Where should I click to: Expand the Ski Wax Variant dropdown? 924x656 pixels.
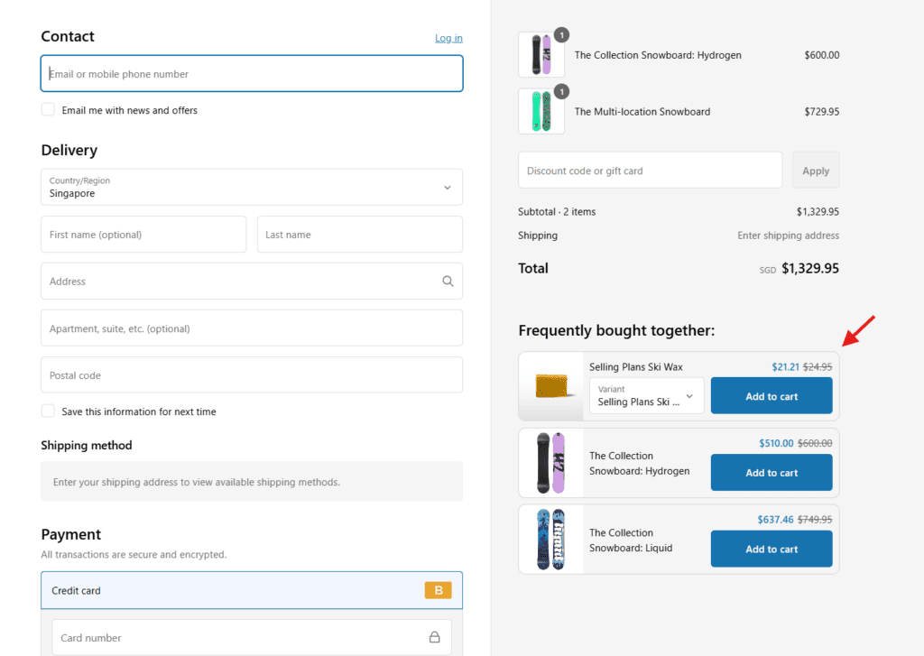[646, 396]
